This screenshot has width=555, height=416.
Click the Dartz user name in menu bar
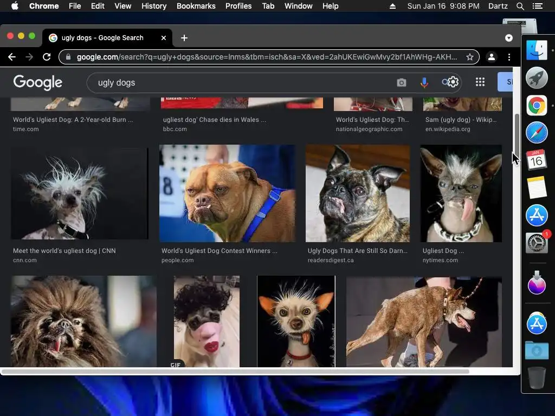[x=498, y=6]
